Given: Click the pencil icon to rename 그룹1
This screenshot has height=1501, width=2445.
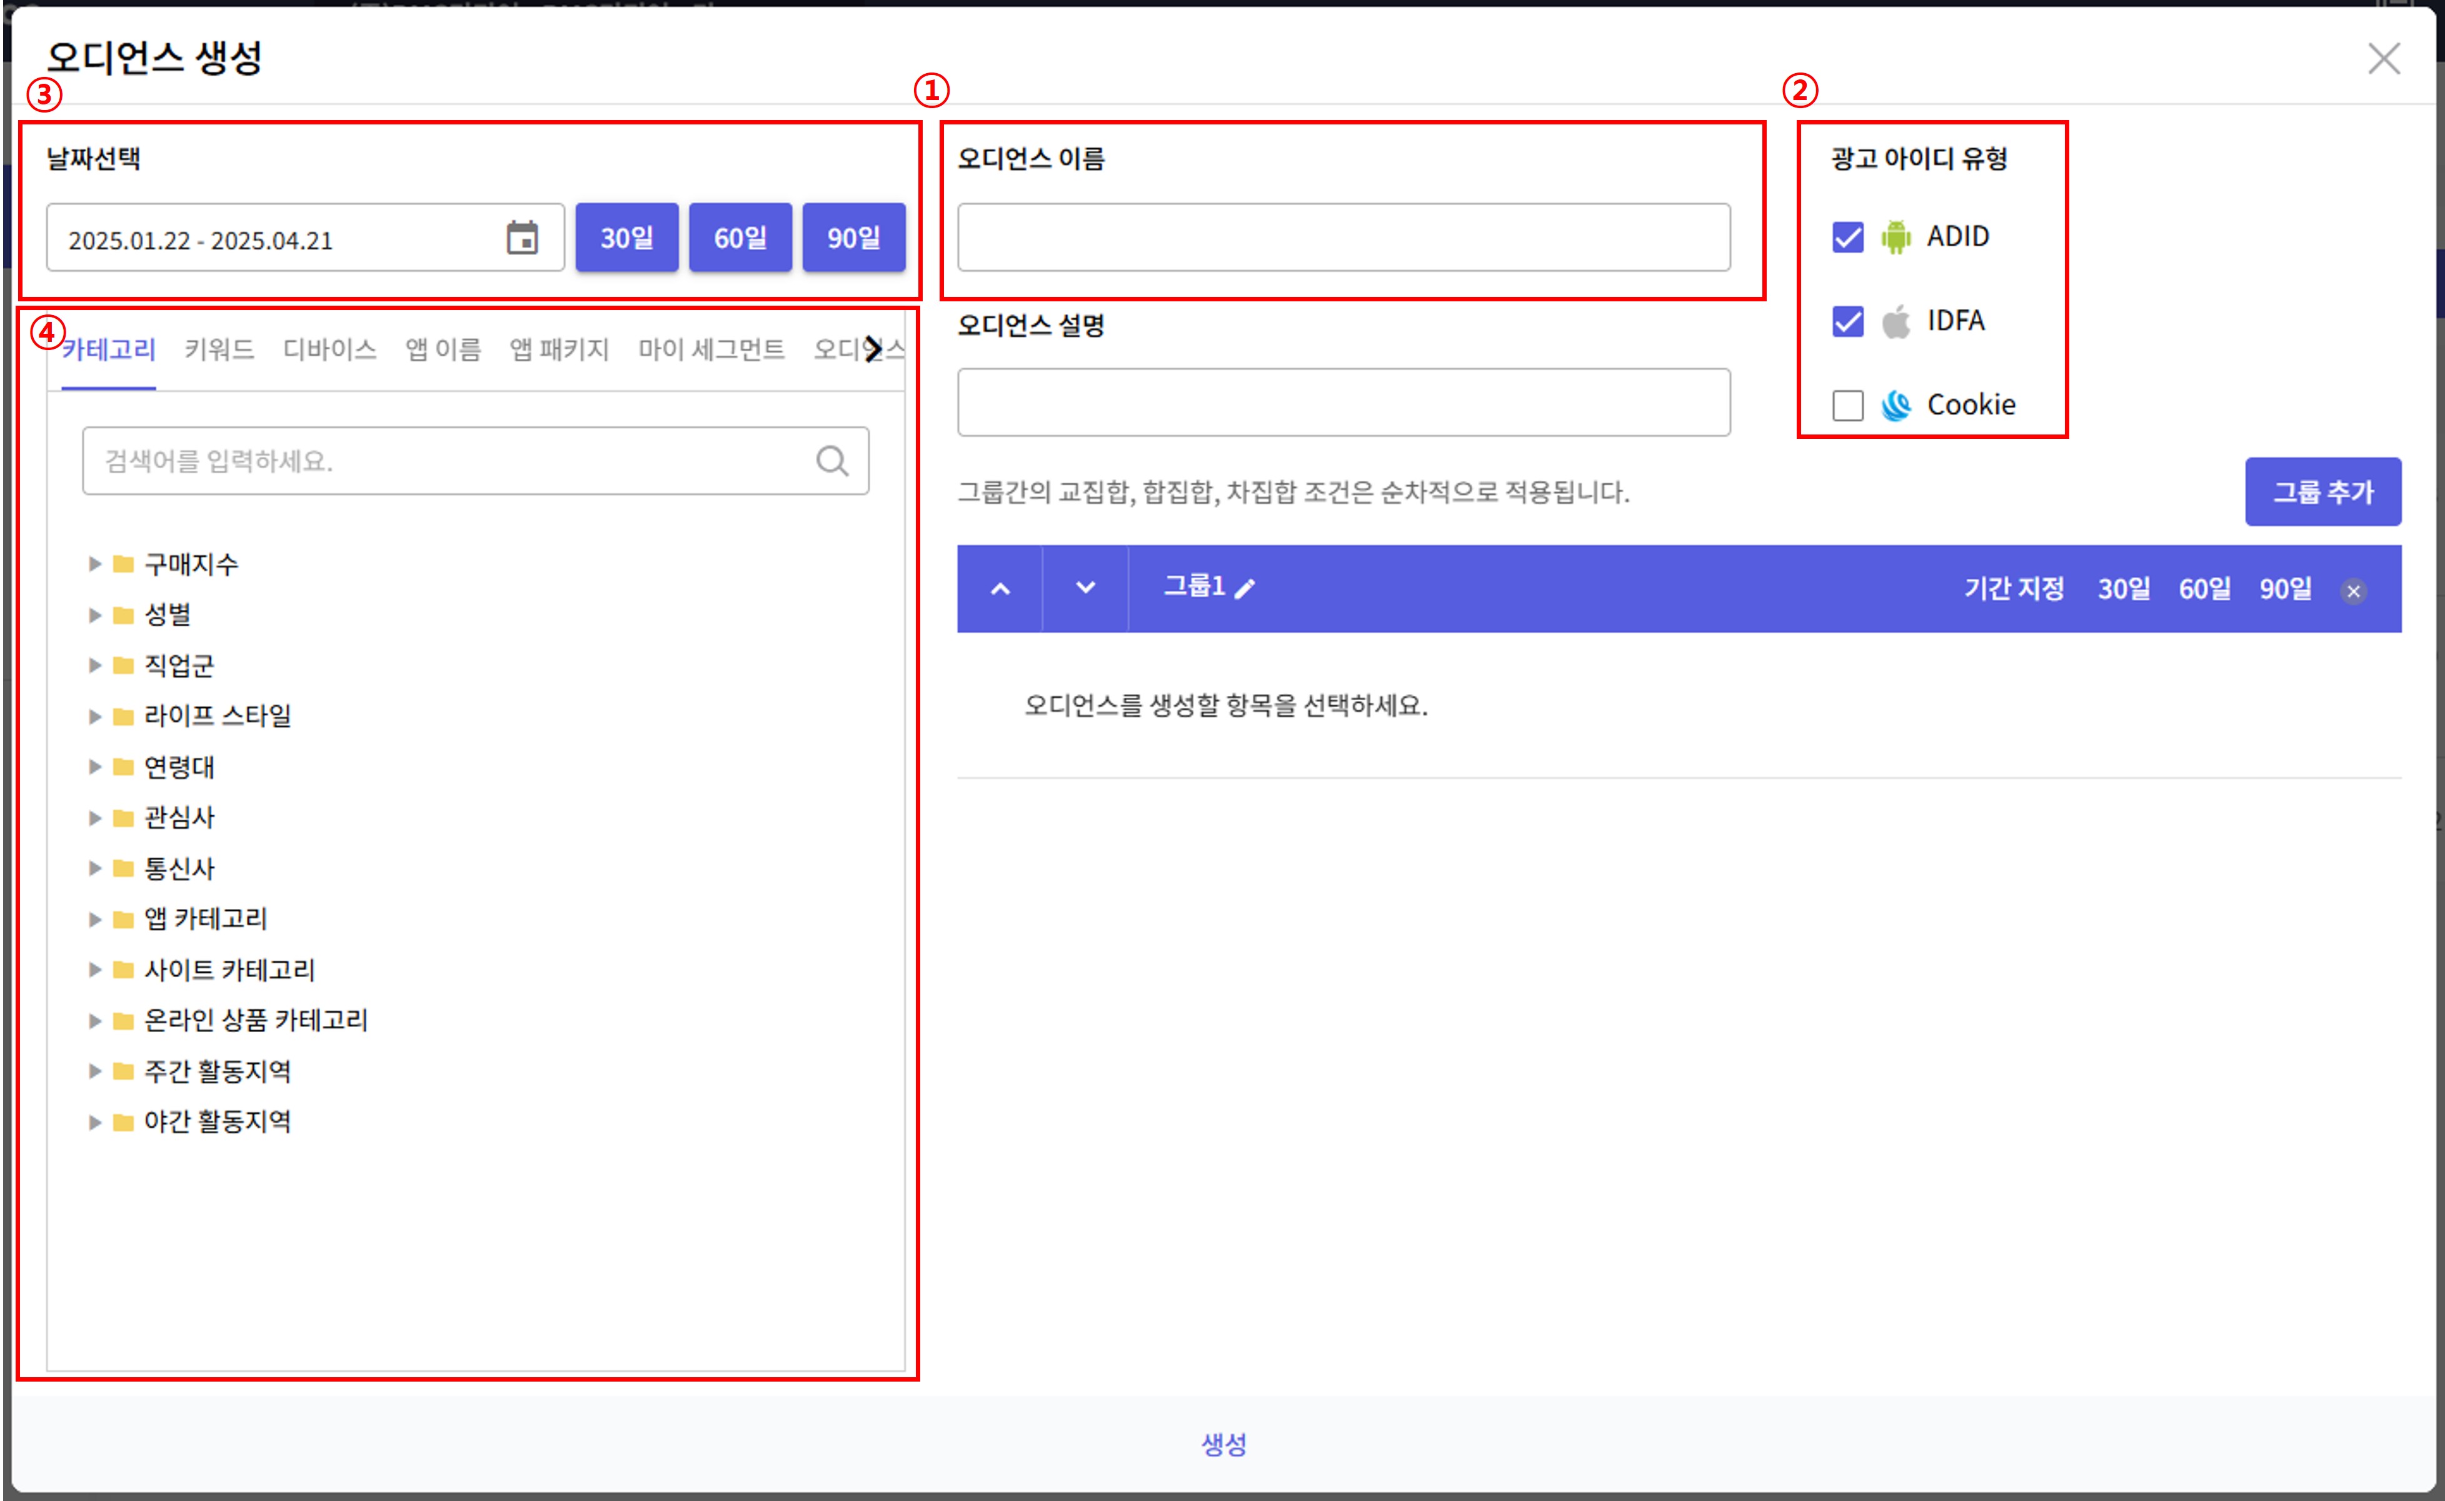Looking at the screenshot, I should coord(1245,588).
